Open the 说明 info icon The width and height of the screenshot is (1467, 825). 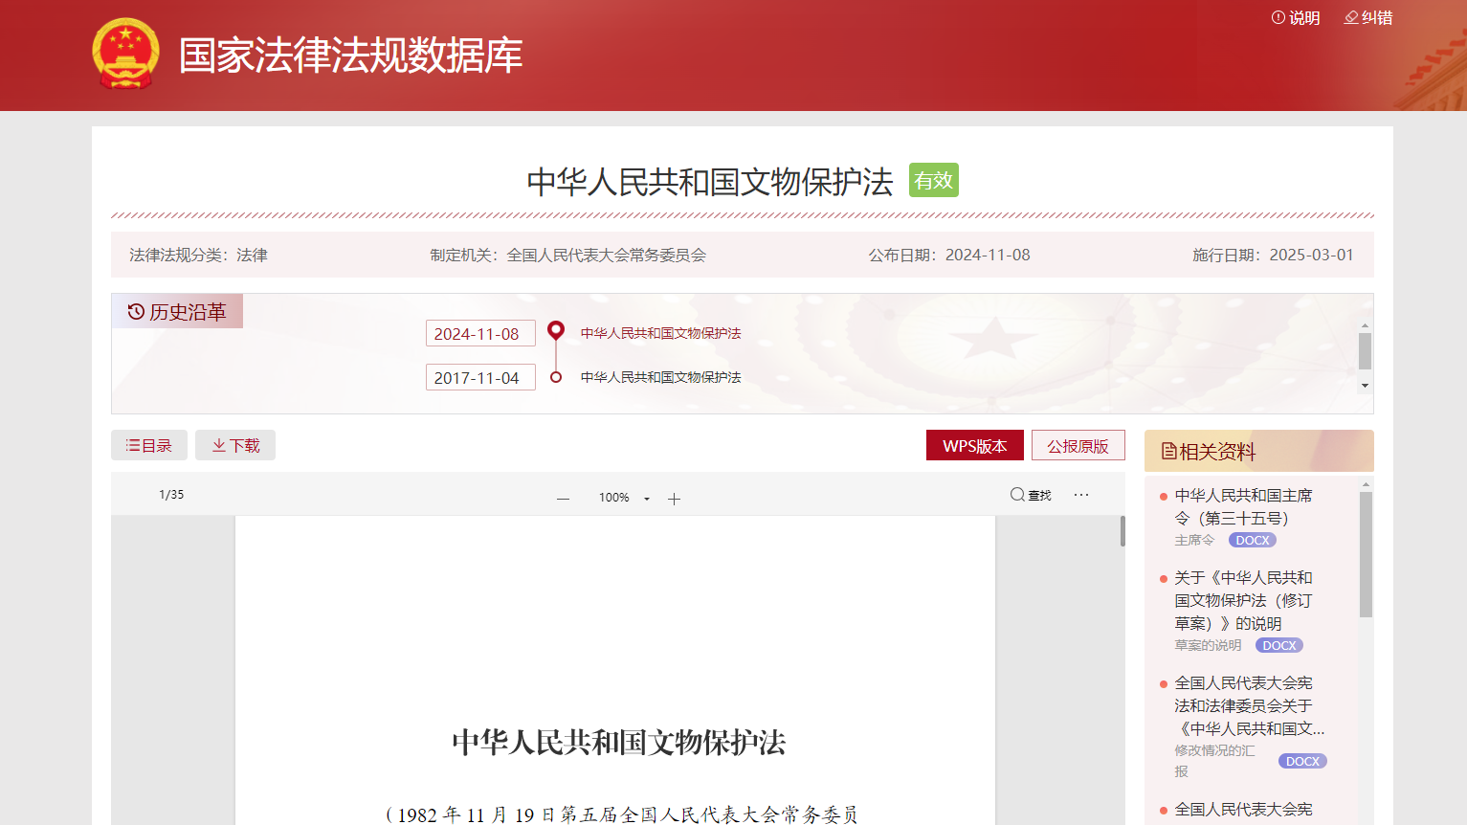click(1278, 17)
